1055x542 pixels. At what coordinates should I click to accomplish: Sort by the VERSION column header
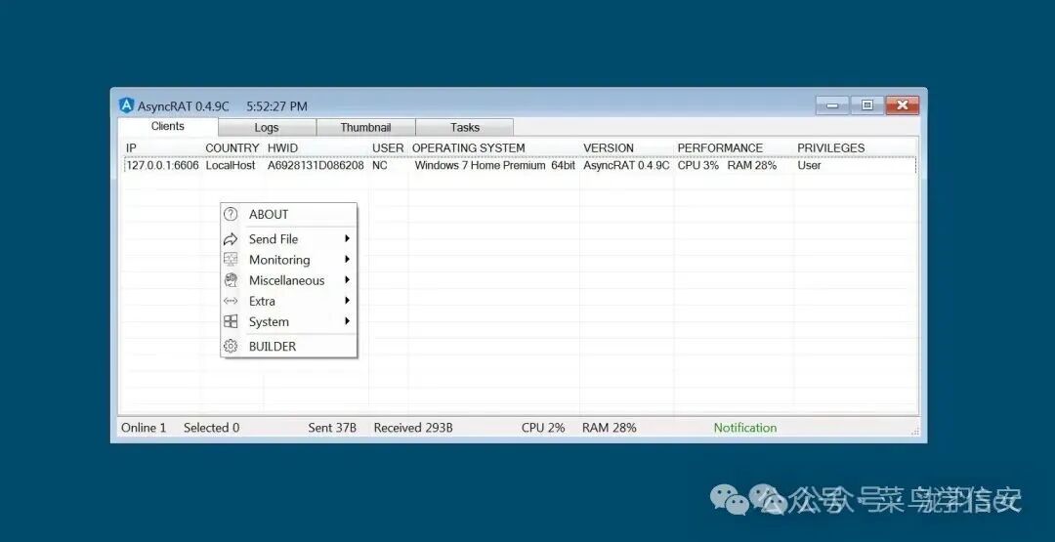[x=609, y=147]
